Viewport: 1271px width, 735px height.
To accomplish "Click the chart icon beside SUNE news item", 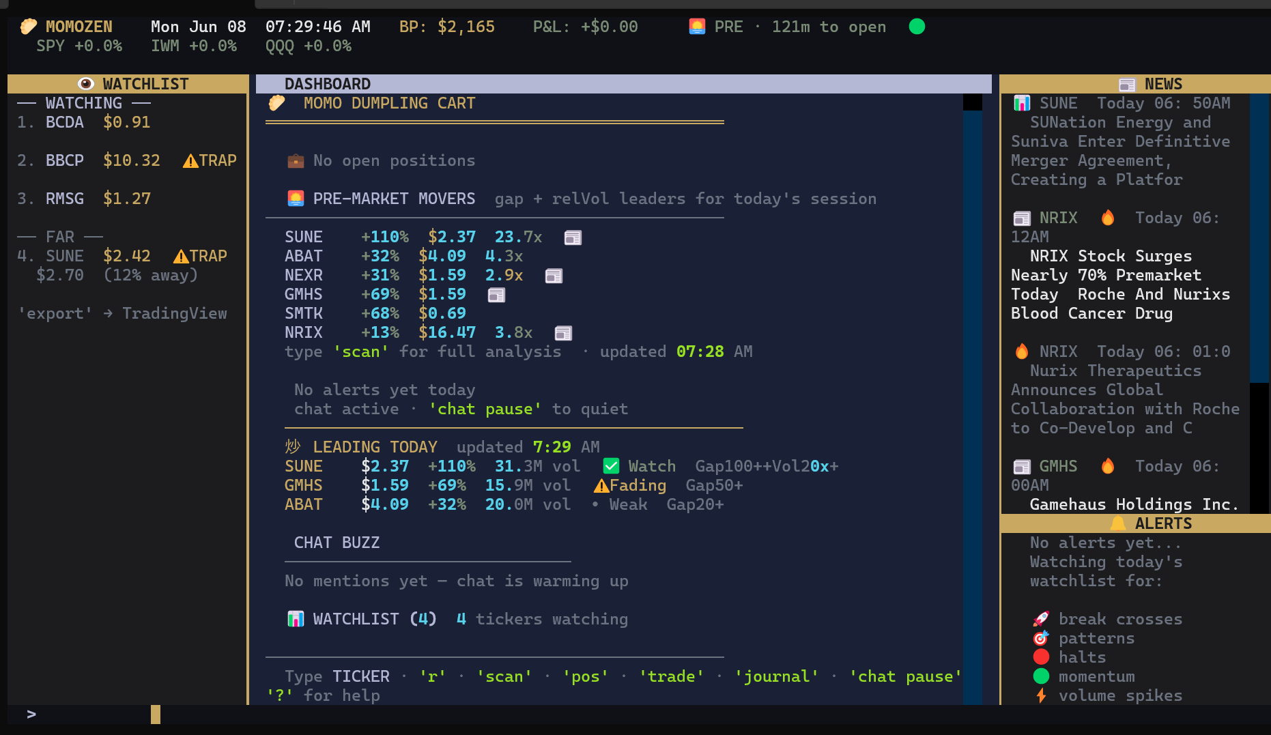I will click(1022, 103).
